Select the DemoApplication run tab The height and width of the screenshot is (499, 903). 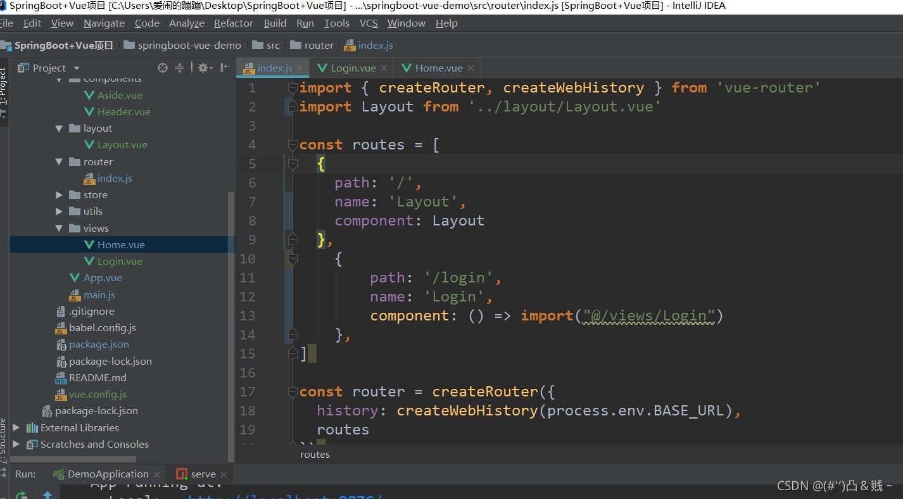coord(108,474)
